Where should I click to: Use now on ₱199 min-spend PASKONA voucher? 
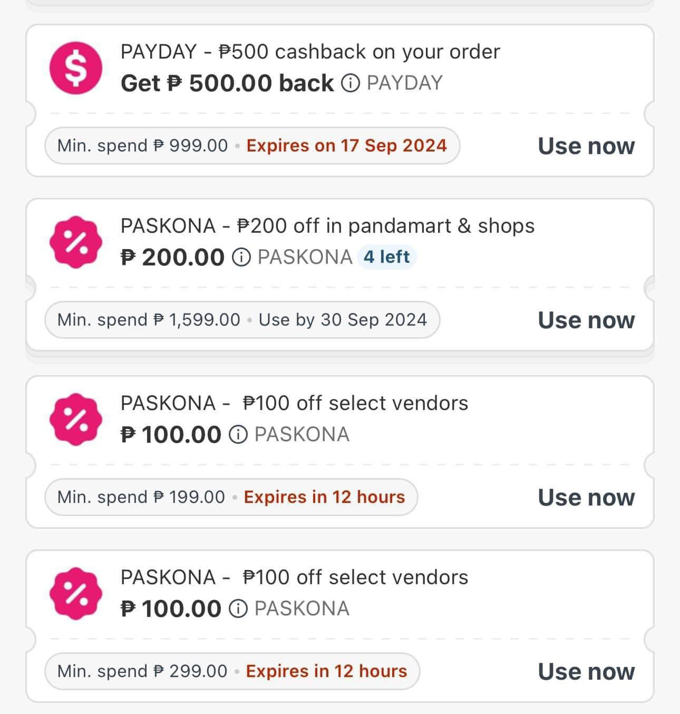coord(586,498)
